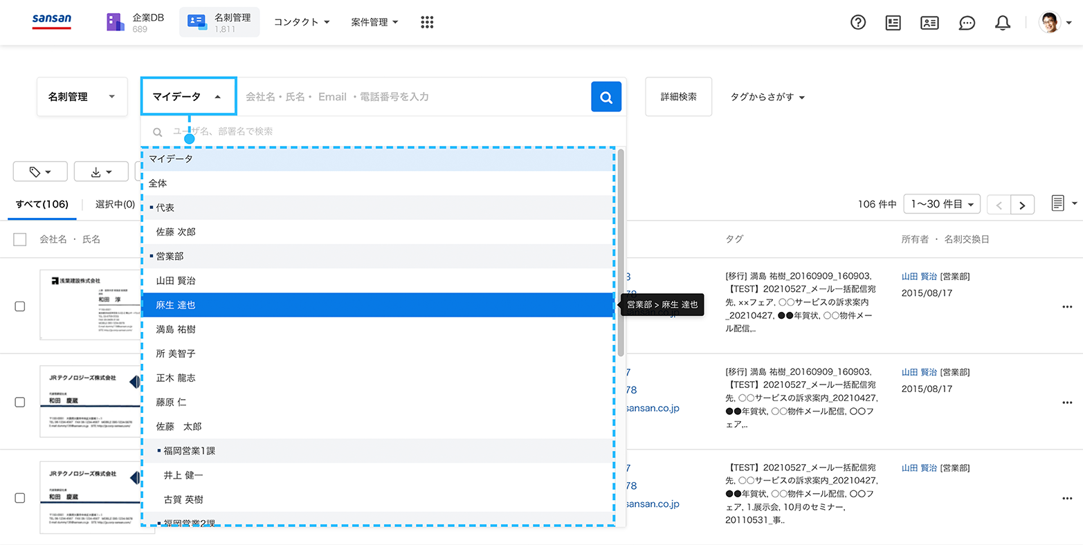Open the more options menu for first row
The height and width of the screenshot is (545, 1083).
[x=1067, y=306]
